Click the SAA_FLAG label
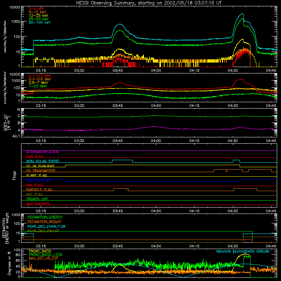 34,185
